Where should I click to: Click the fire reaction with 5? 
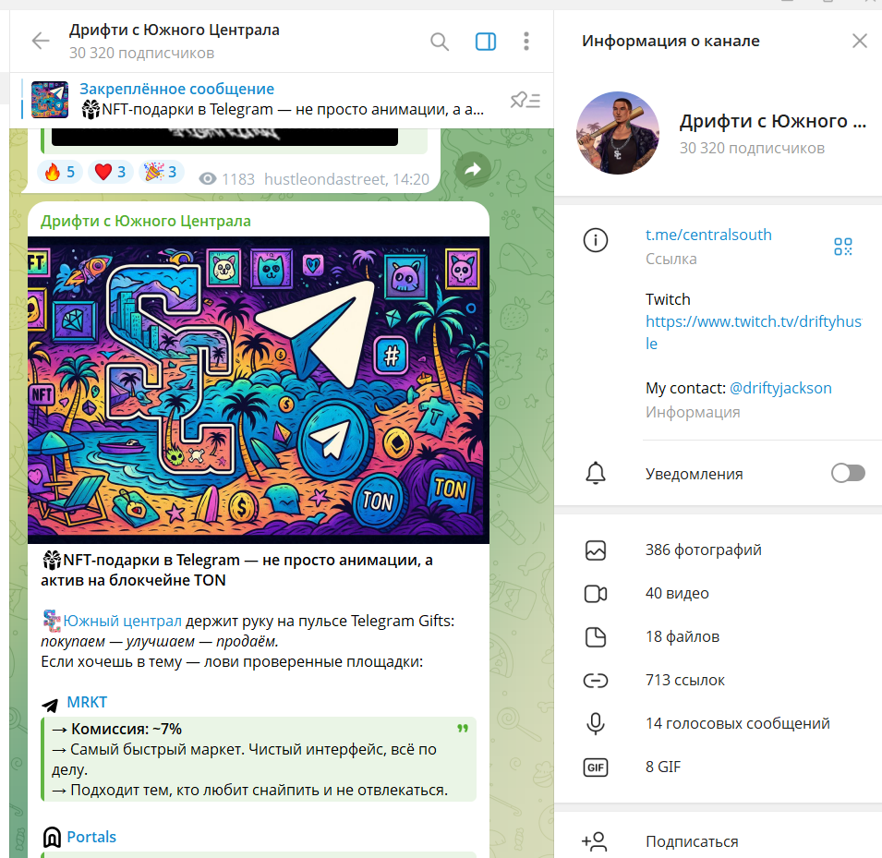[60, 172]
